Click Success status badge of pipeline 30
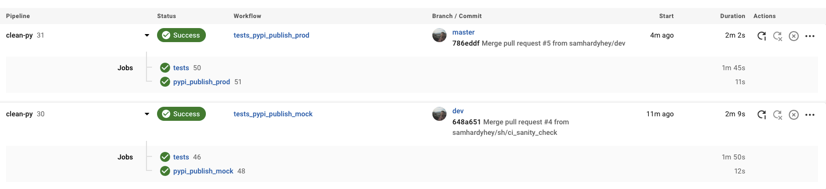 pyautogui.click(x=181, y=114)
